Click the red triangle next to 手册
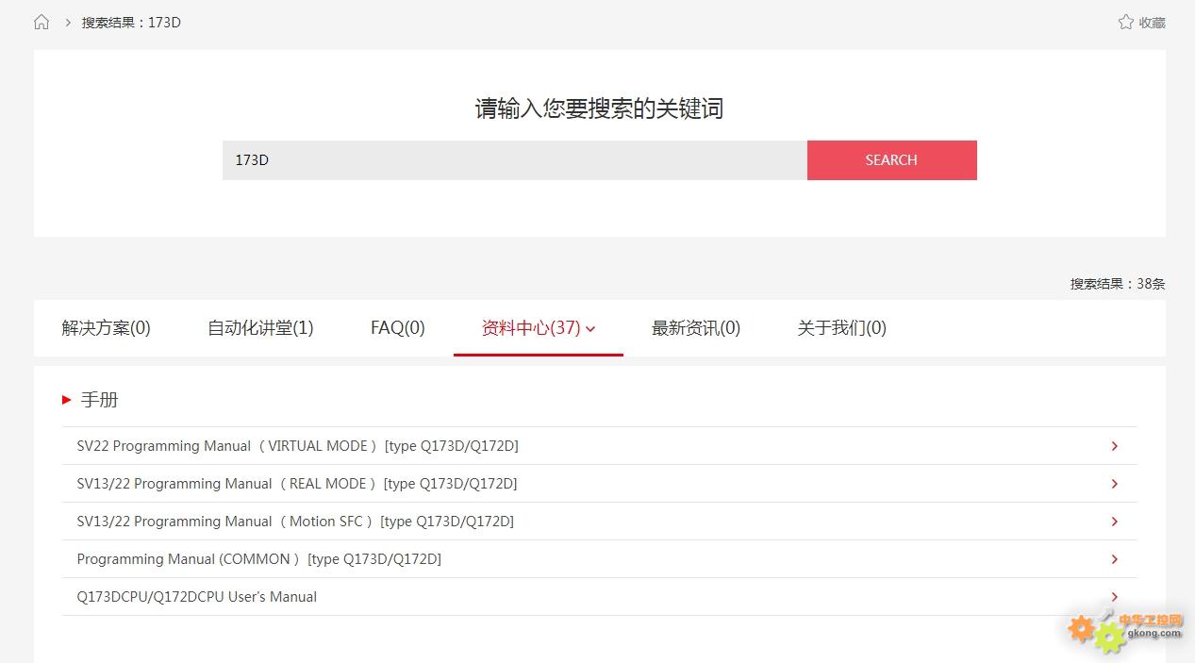This screenshot has height=663, width=1195. tap(67, 400)
